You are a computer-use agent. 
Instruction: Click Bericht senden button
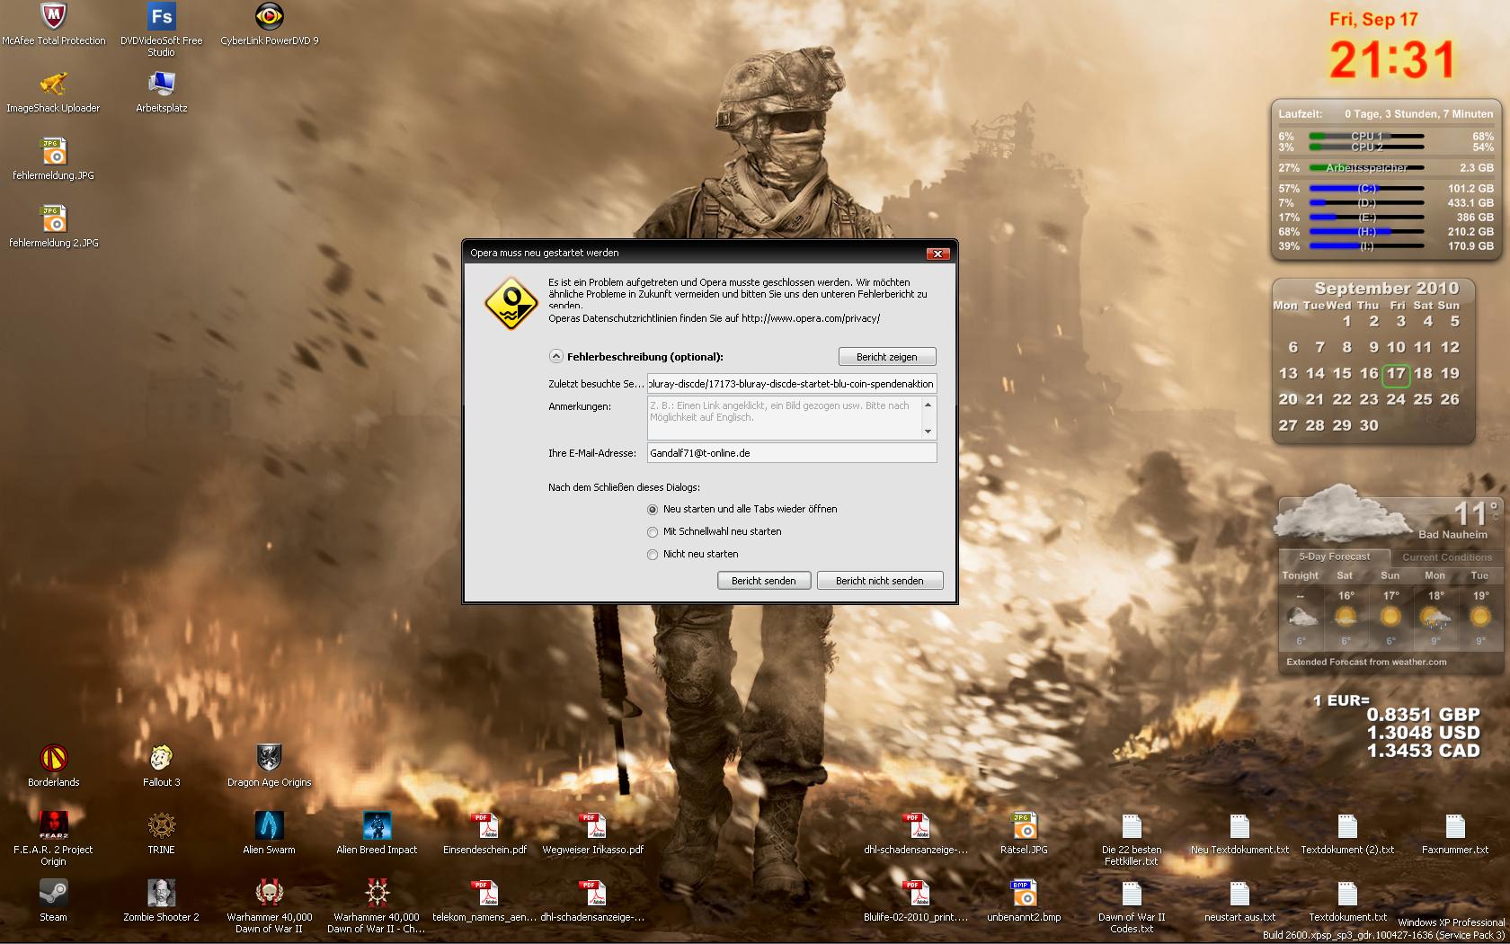[x=764, y=581]
